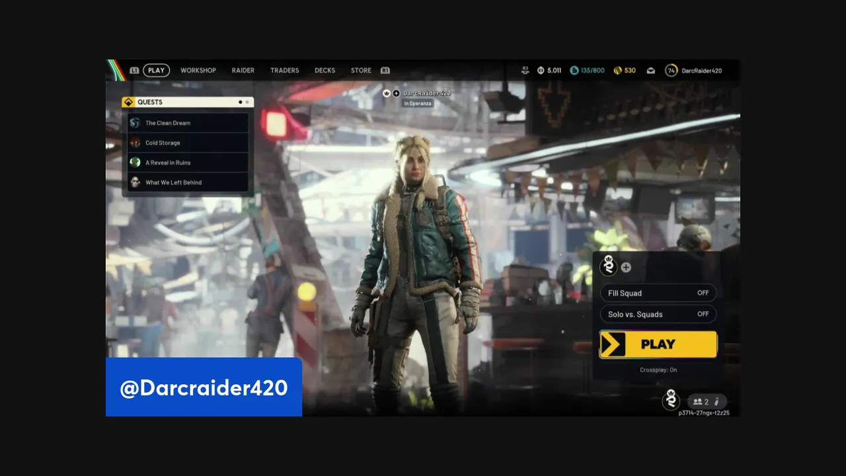Open the Cold Storage quest
This screenshot has width=846, height=476.
(188, 143)
